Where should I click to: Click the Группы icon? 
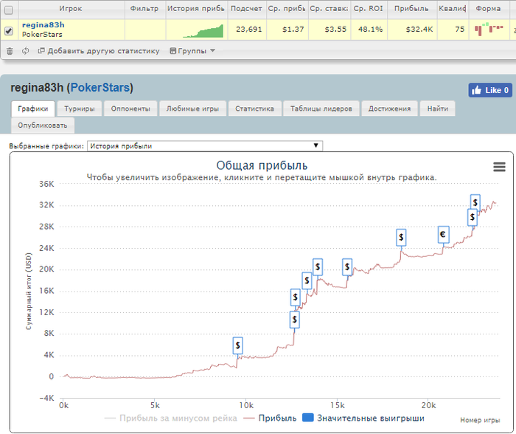coord(173,51)
